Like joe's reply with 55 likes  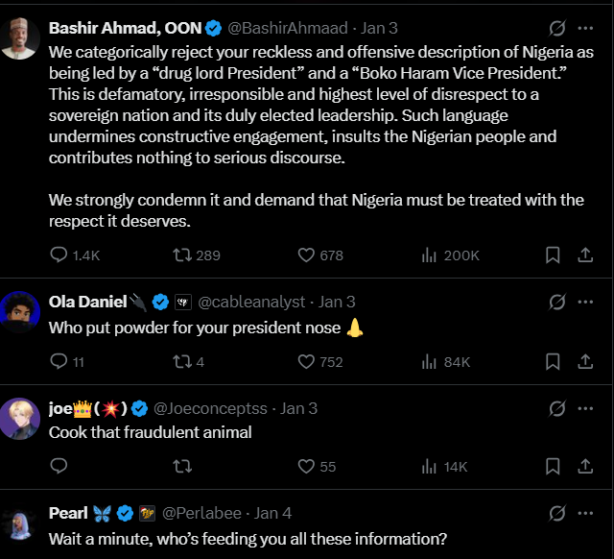pyautogui.click(x=307, y=466)
